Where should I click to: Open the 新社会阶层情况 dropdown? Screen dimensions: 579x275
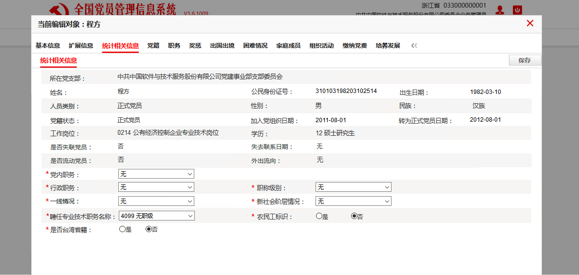(x=353, y=201)
